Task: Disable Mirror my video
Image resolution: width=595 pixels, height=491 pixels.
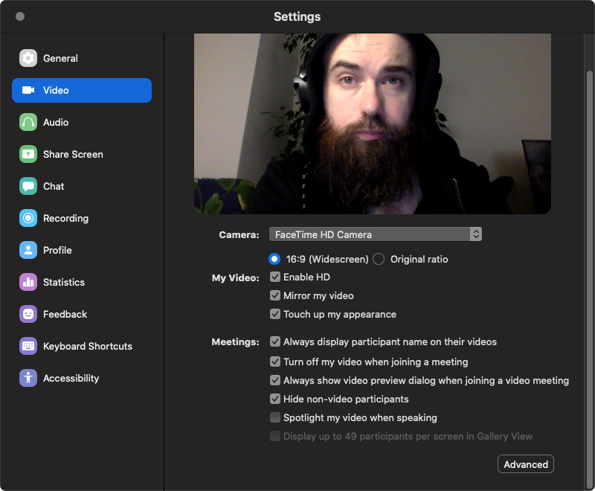Action: [275, 295]
